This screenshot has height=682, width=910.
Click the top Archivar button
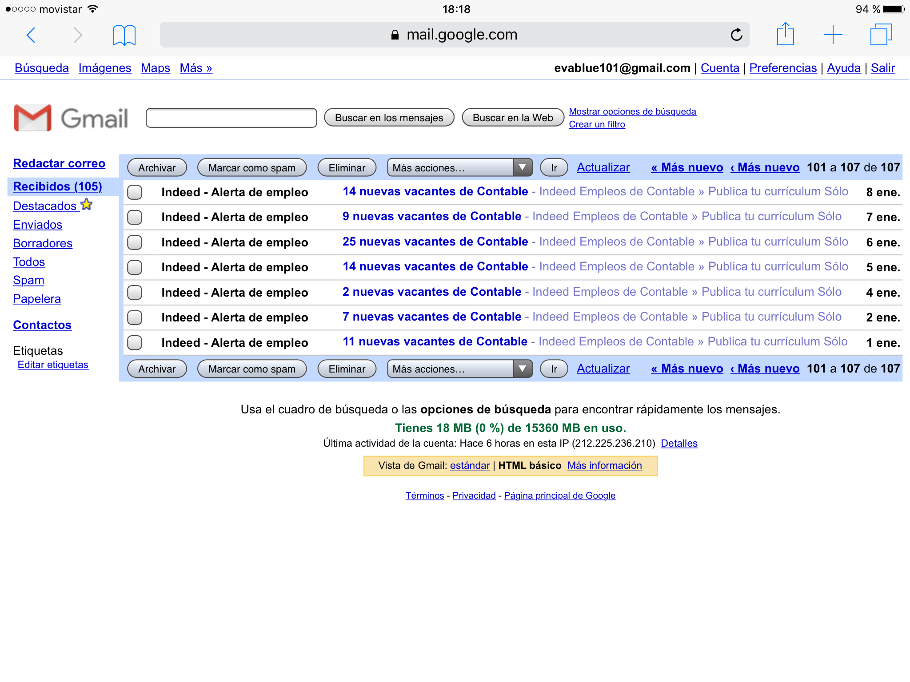157,168
